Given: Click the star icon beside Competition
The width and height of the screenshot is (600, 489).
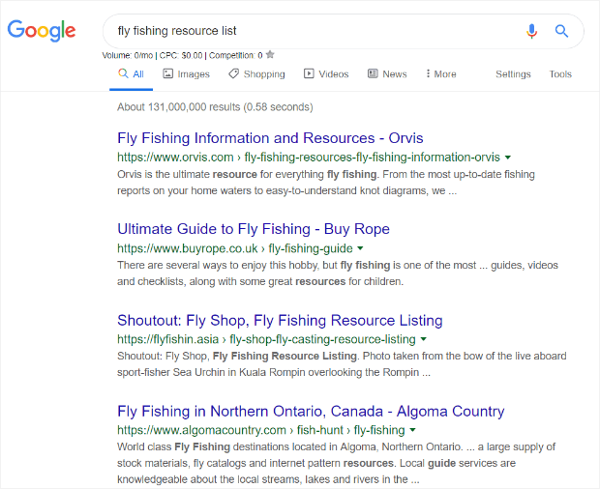Looking at the screenshot, I should point(270,55).
